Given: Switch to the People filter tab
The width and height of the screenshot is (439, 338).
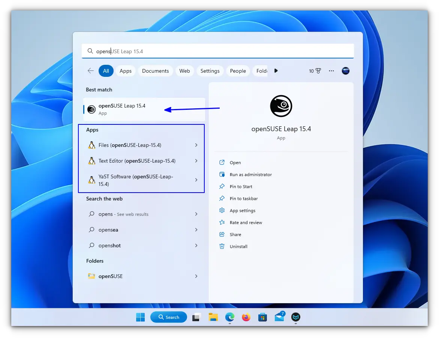Looking at the screenshot, I should pos(238,71).
